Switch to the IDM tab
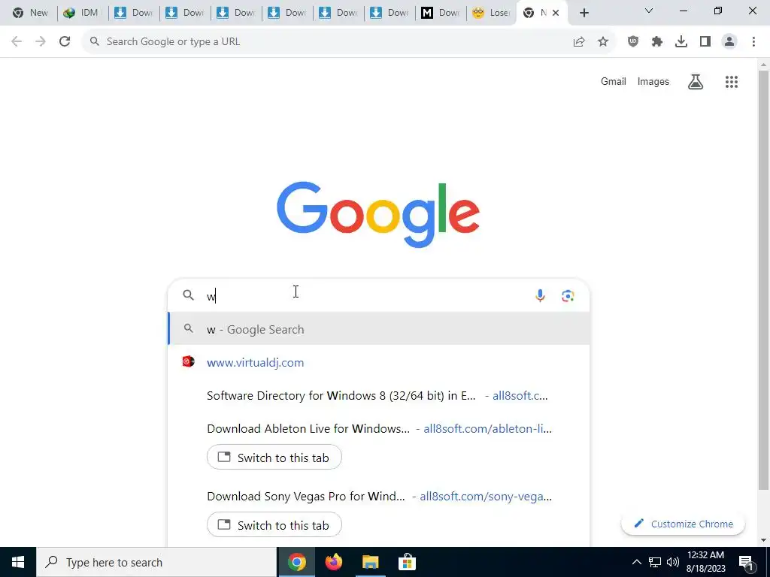 click(81, 14)
